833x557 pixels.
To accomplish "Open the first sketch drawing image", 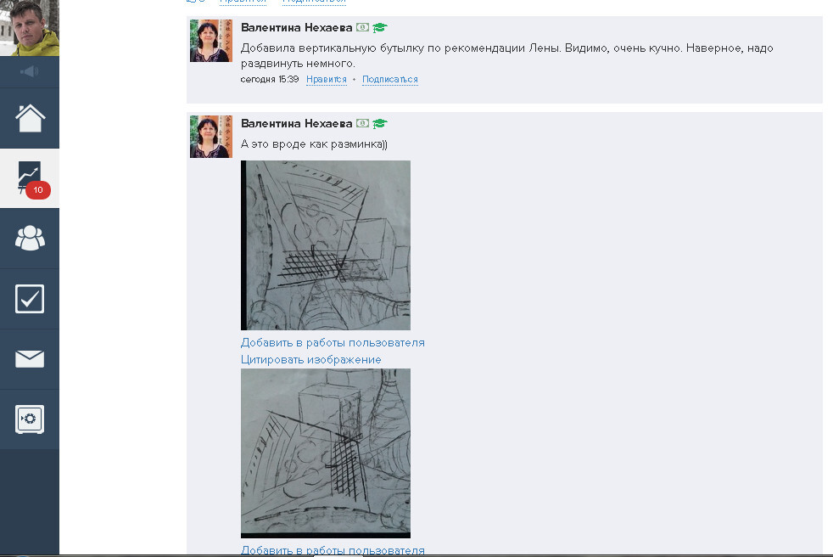I will point(326,245).
